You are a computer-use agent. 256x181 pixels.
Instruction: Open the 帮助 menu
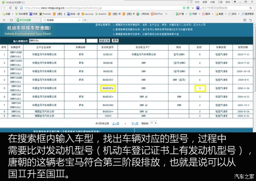[x=228, y=2]
